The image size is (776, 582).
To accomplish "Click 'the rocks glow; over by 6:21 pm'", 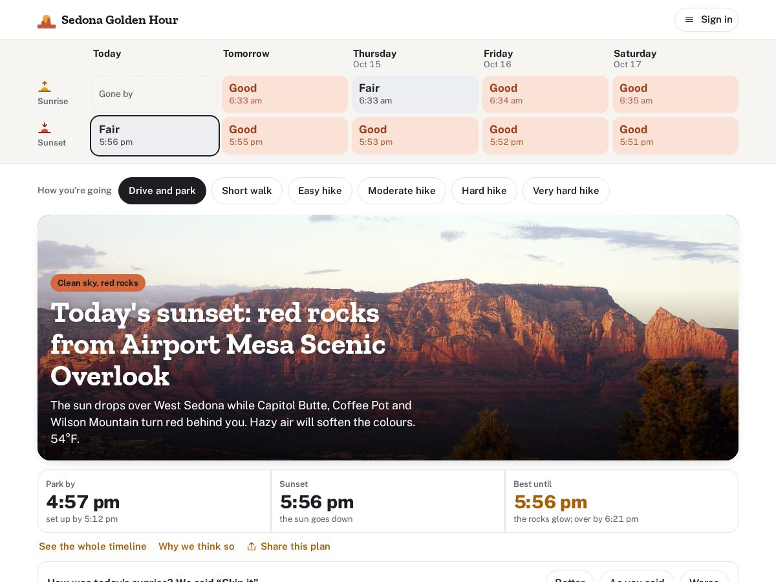I will pyautogui.click(x=576, y=519).
